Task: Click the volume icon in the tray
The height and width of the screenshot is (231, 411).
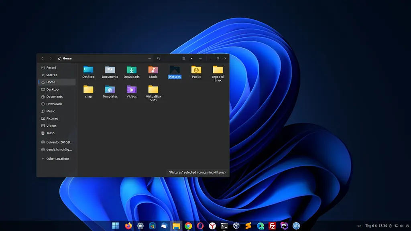Action: tap(402, 226)
